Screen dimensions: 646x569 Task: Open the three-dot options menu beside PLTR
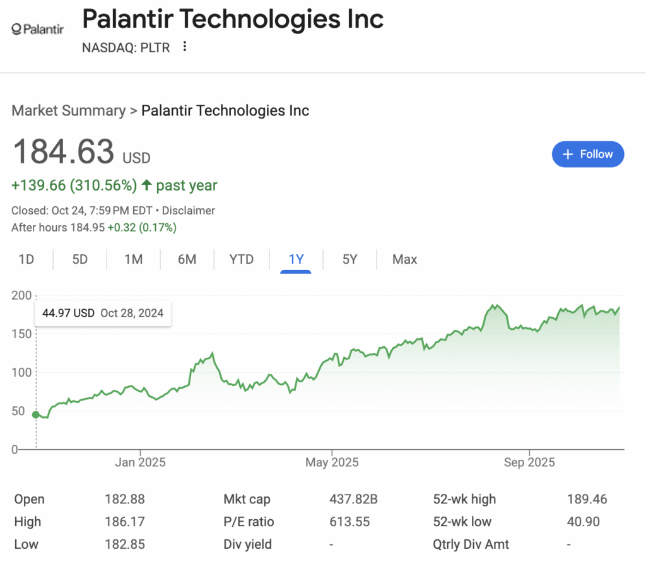pyautogui.click(x=184, y=47)
